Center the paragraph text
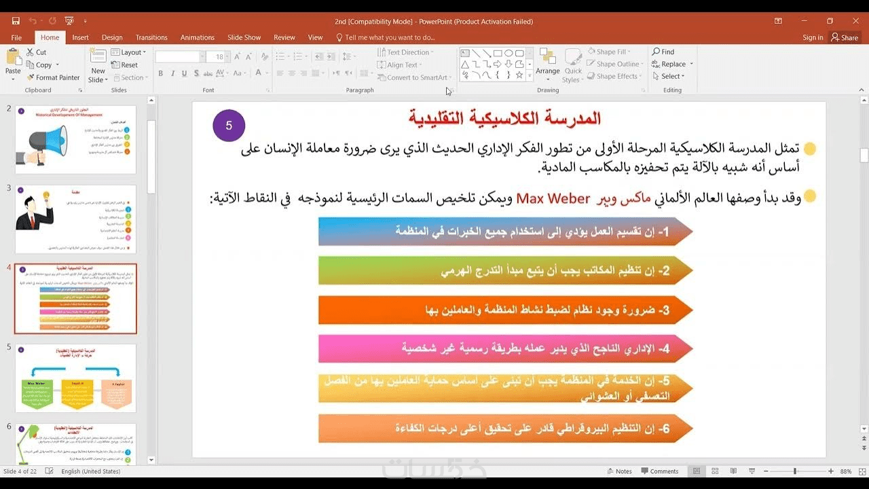 pyautogui.click(x=292, y=73)
